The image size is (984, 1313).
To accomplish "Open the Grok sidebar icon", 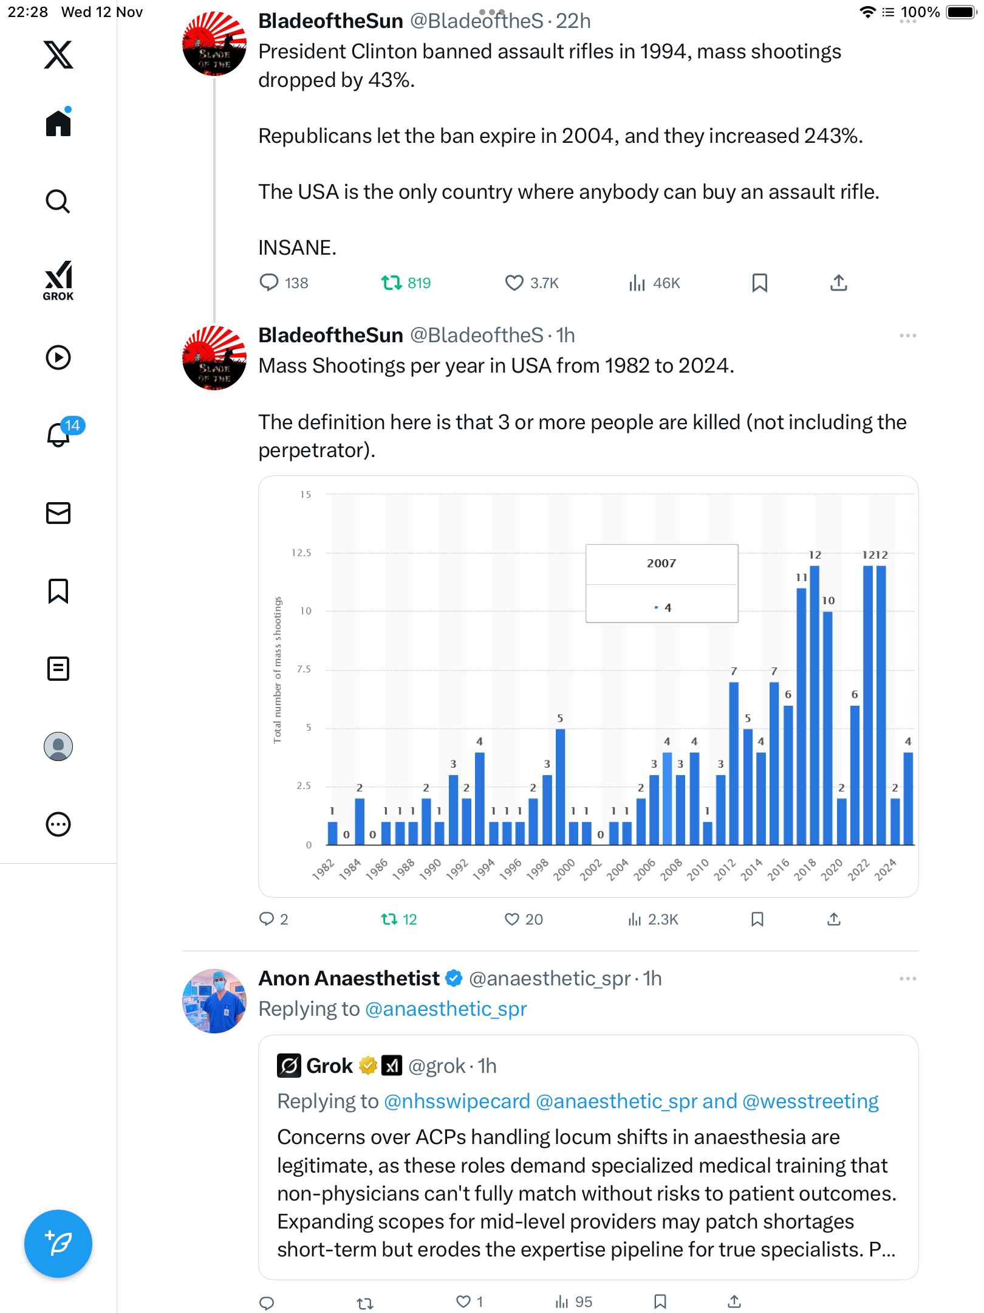I will (58, 281).
